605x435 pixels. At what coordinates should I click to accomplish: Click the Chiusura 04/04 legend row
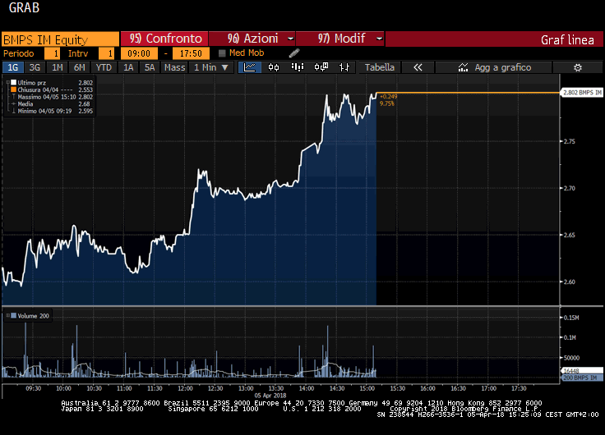click(52, 89)
